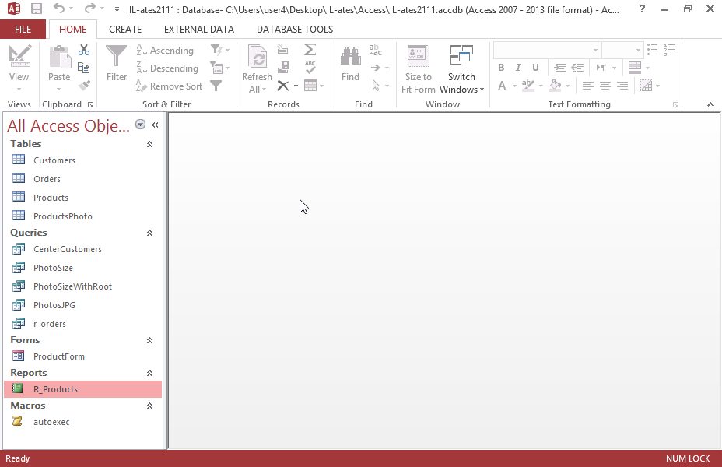
Task: Click the Redo arrow icon
Action: pyautogui.click(x=90, y=9)
